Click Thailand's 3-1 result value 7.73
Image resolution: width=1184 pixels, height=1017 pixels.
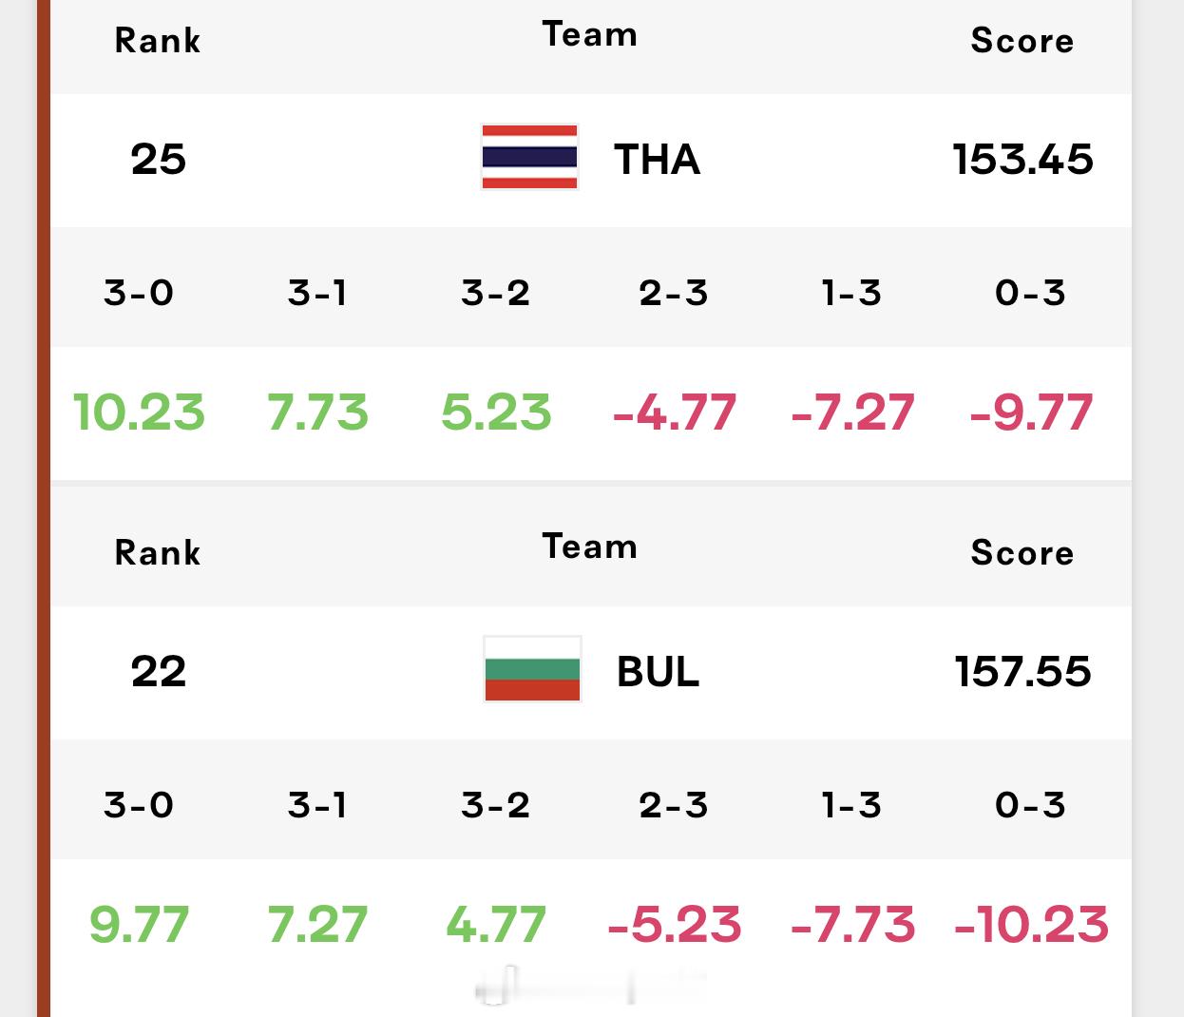(317, 413)
